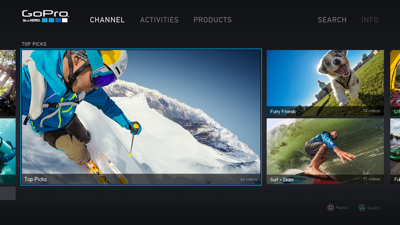The width and height of the screenshot is (400, 225).
Task: Open the CHANNEL tab
Action: pyautogui.click(x=107, y=20)
